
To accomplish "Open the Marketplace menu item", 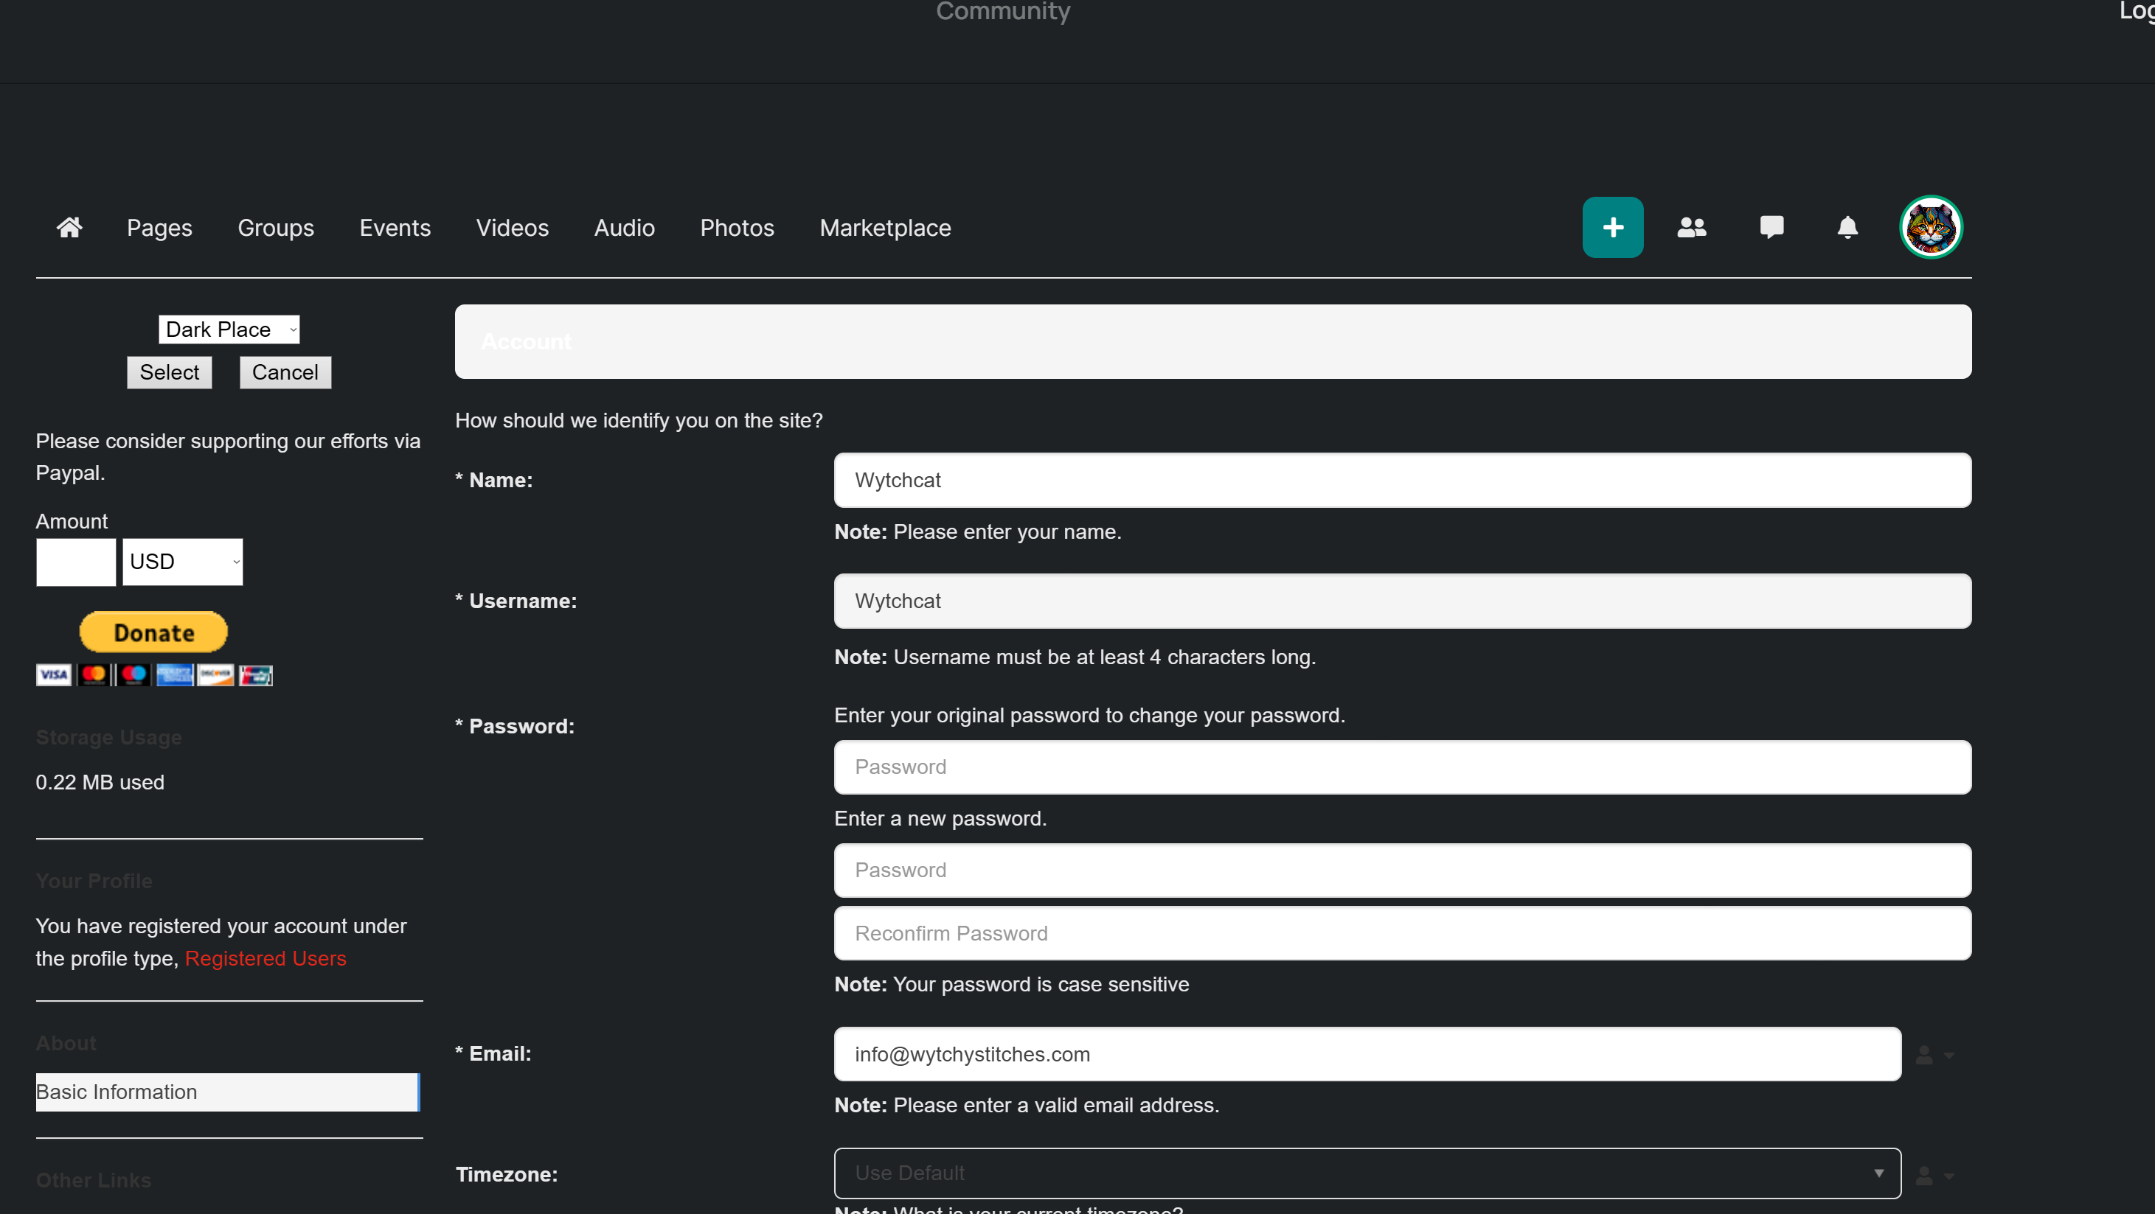I will point(884,229).
